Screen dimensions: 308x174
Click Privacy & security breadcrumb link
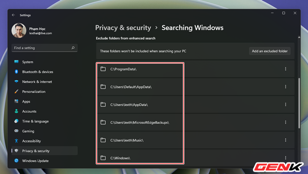[x=123, y=28]
